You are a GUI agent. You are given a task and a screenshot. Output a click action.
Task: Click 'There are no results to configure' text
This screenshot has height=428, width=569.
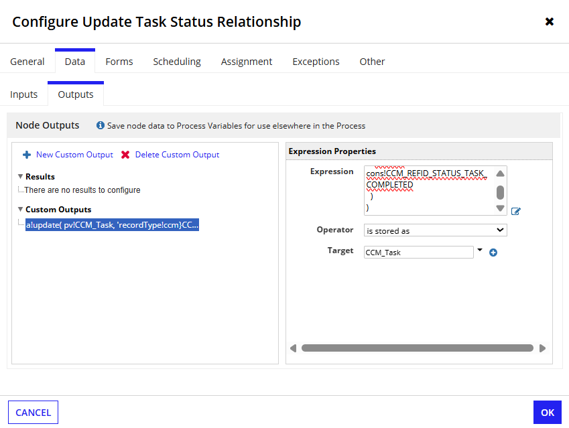point(82,190)
